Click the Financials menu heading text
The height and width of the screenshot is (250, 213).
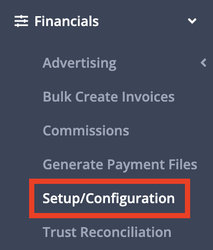pyautogui.click(x=66, y=21)
